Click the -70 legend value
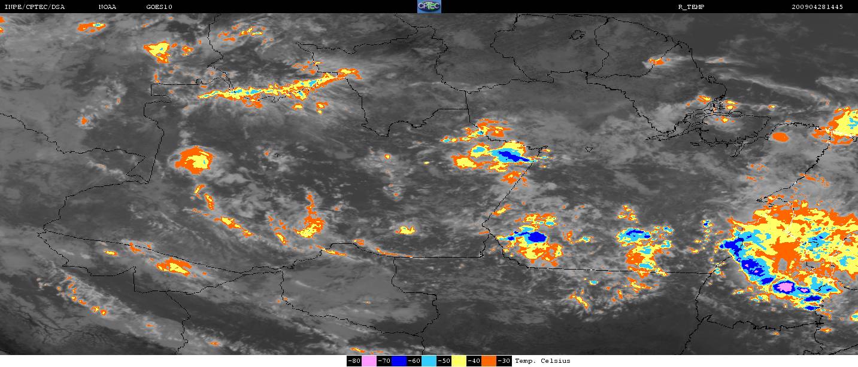This screenshot has width=858, height=367. pos(384,361)
